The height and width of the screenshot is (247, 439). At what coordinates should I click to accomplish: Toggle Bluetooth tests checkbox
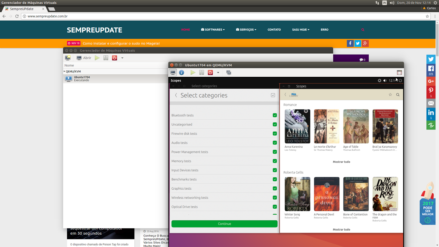pos(275,115)
